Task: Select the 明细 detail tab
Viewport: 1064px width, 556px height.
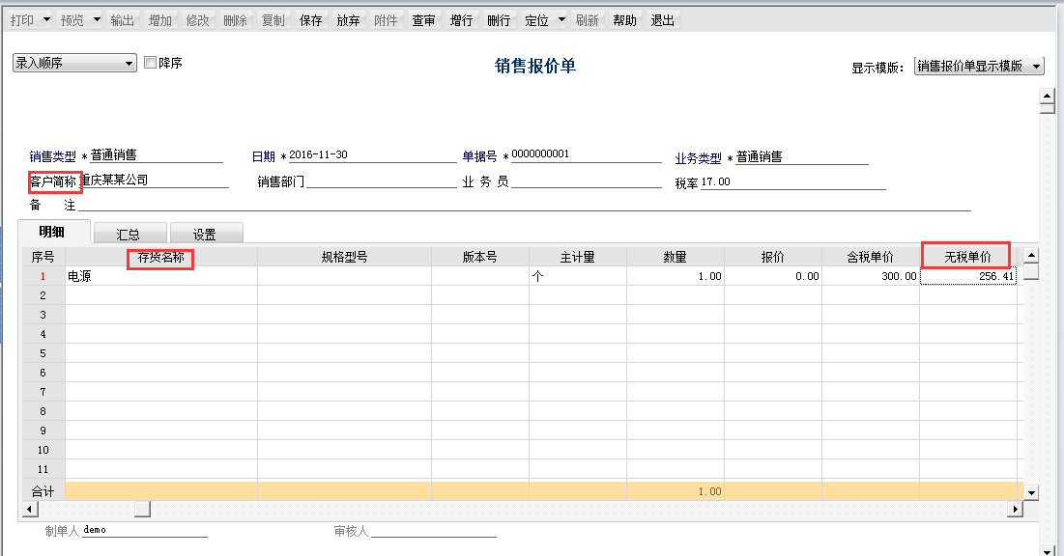Action: click(53, 232)
